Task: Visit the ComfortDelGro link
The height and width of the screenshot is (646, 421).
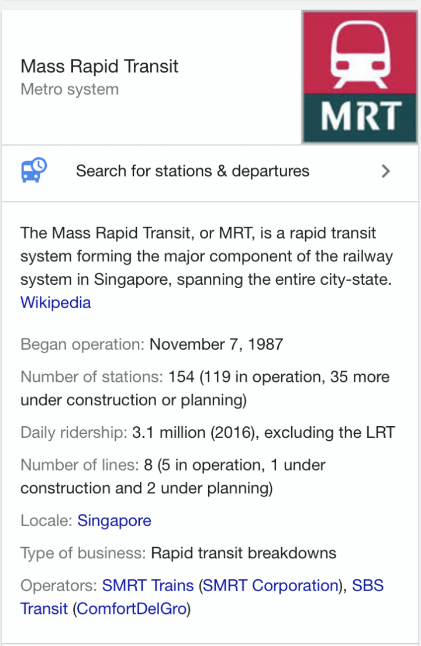Action: tap(132, 609)
